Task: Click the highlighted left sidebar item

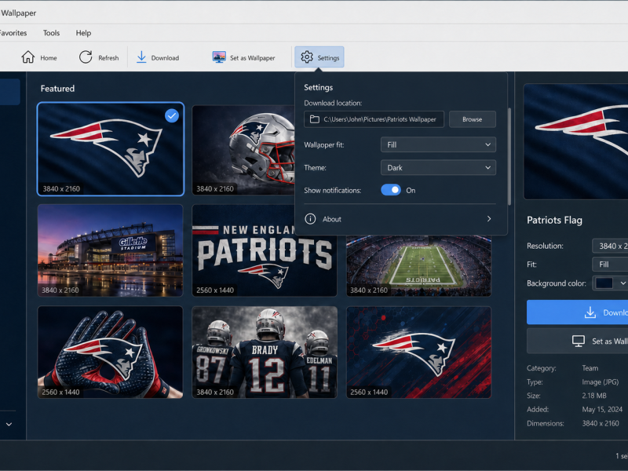Action: click(x=9, y=92)
